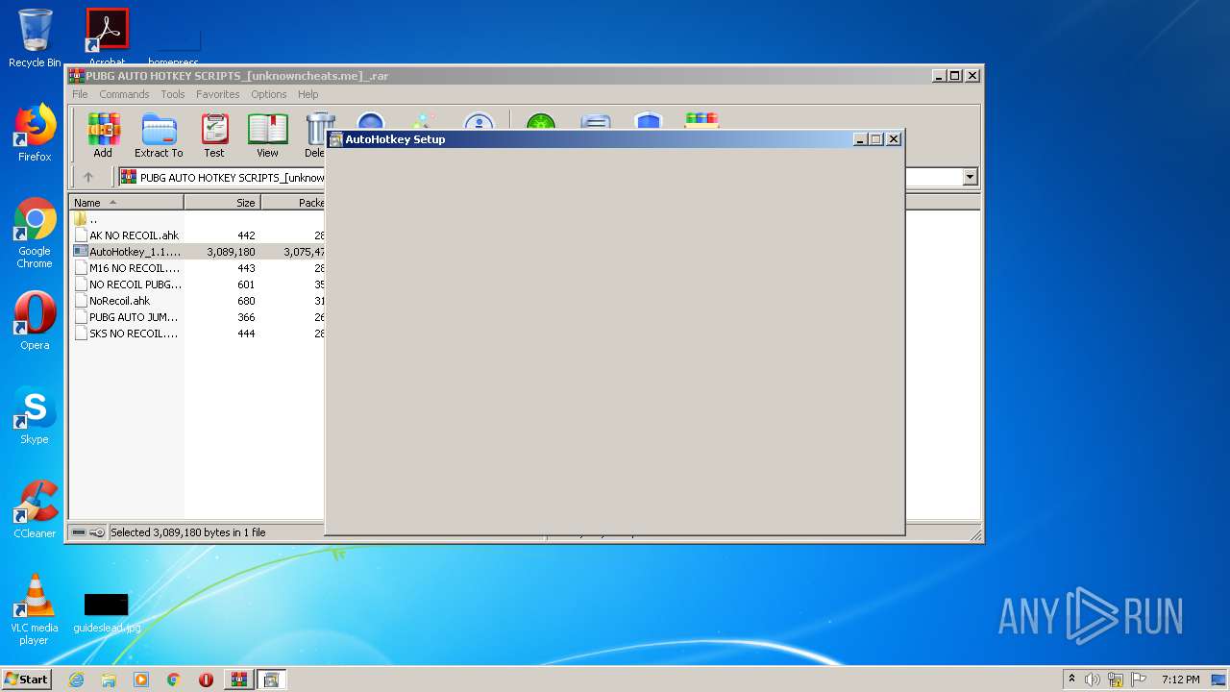
Task: Click the network tray icon
Action: 1116,680
